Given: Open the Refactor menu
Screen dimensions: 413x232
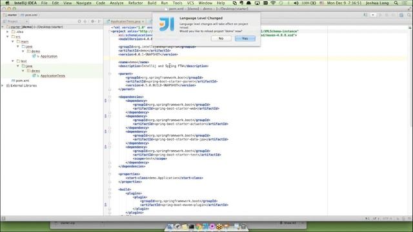Looking at the screenshot, I should tap(136, 3).
